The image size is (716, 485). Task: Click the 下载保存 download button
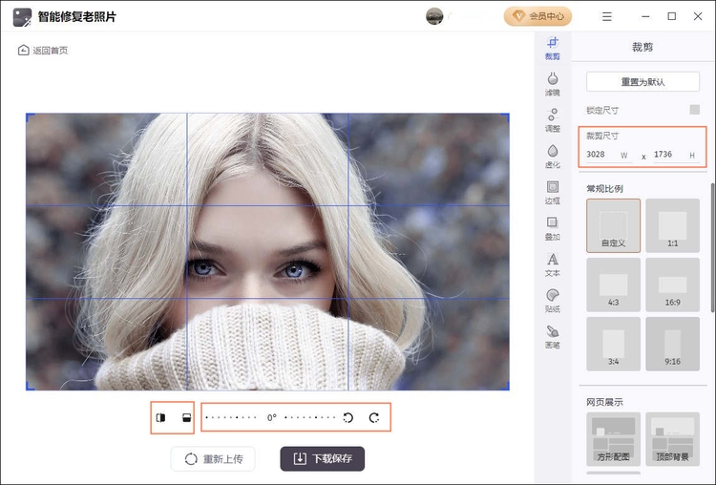tap(322, 458)
